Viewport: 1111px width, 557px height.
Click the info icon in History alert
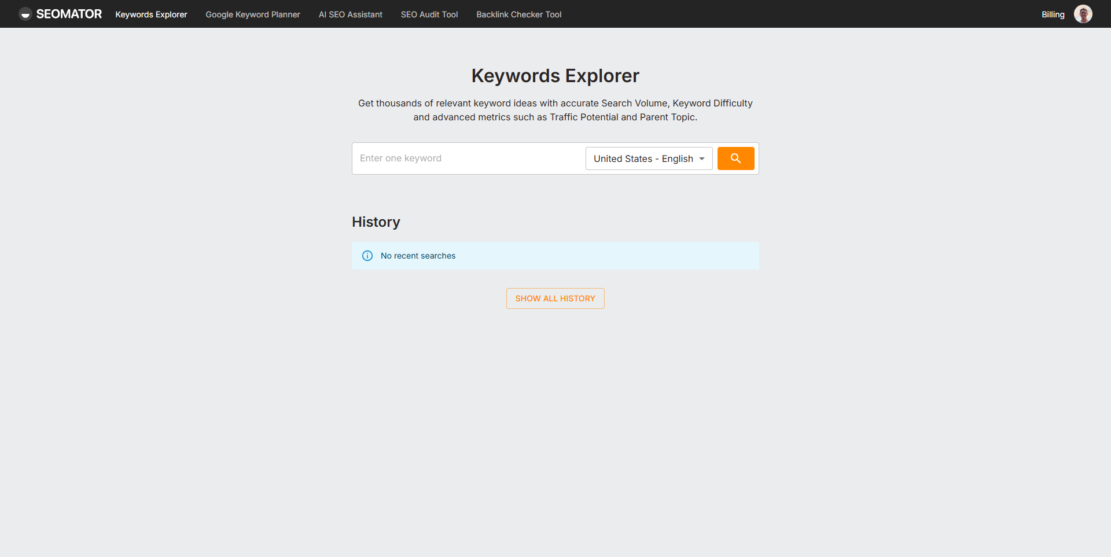pyautogui.click(x=367, y=256)
